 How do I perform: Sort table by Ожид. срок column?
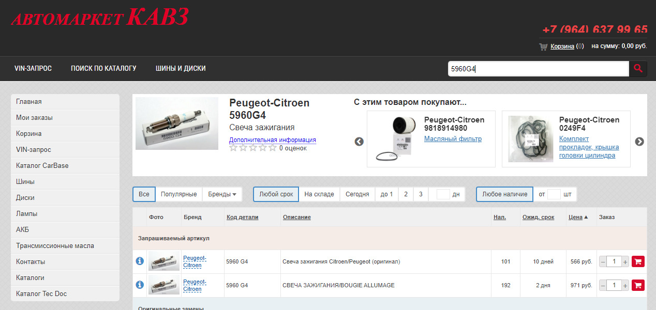pyautogui.click(x=538, y=217)
